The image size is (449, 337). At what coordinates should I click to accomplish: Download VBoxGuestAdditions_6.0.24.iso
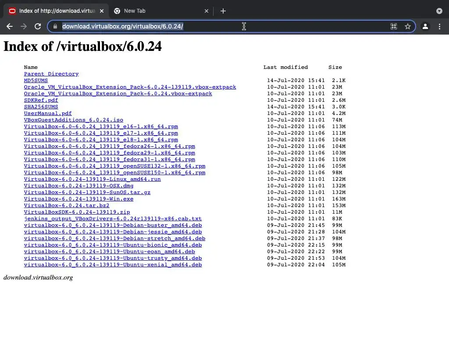click(x=74, y=120)
